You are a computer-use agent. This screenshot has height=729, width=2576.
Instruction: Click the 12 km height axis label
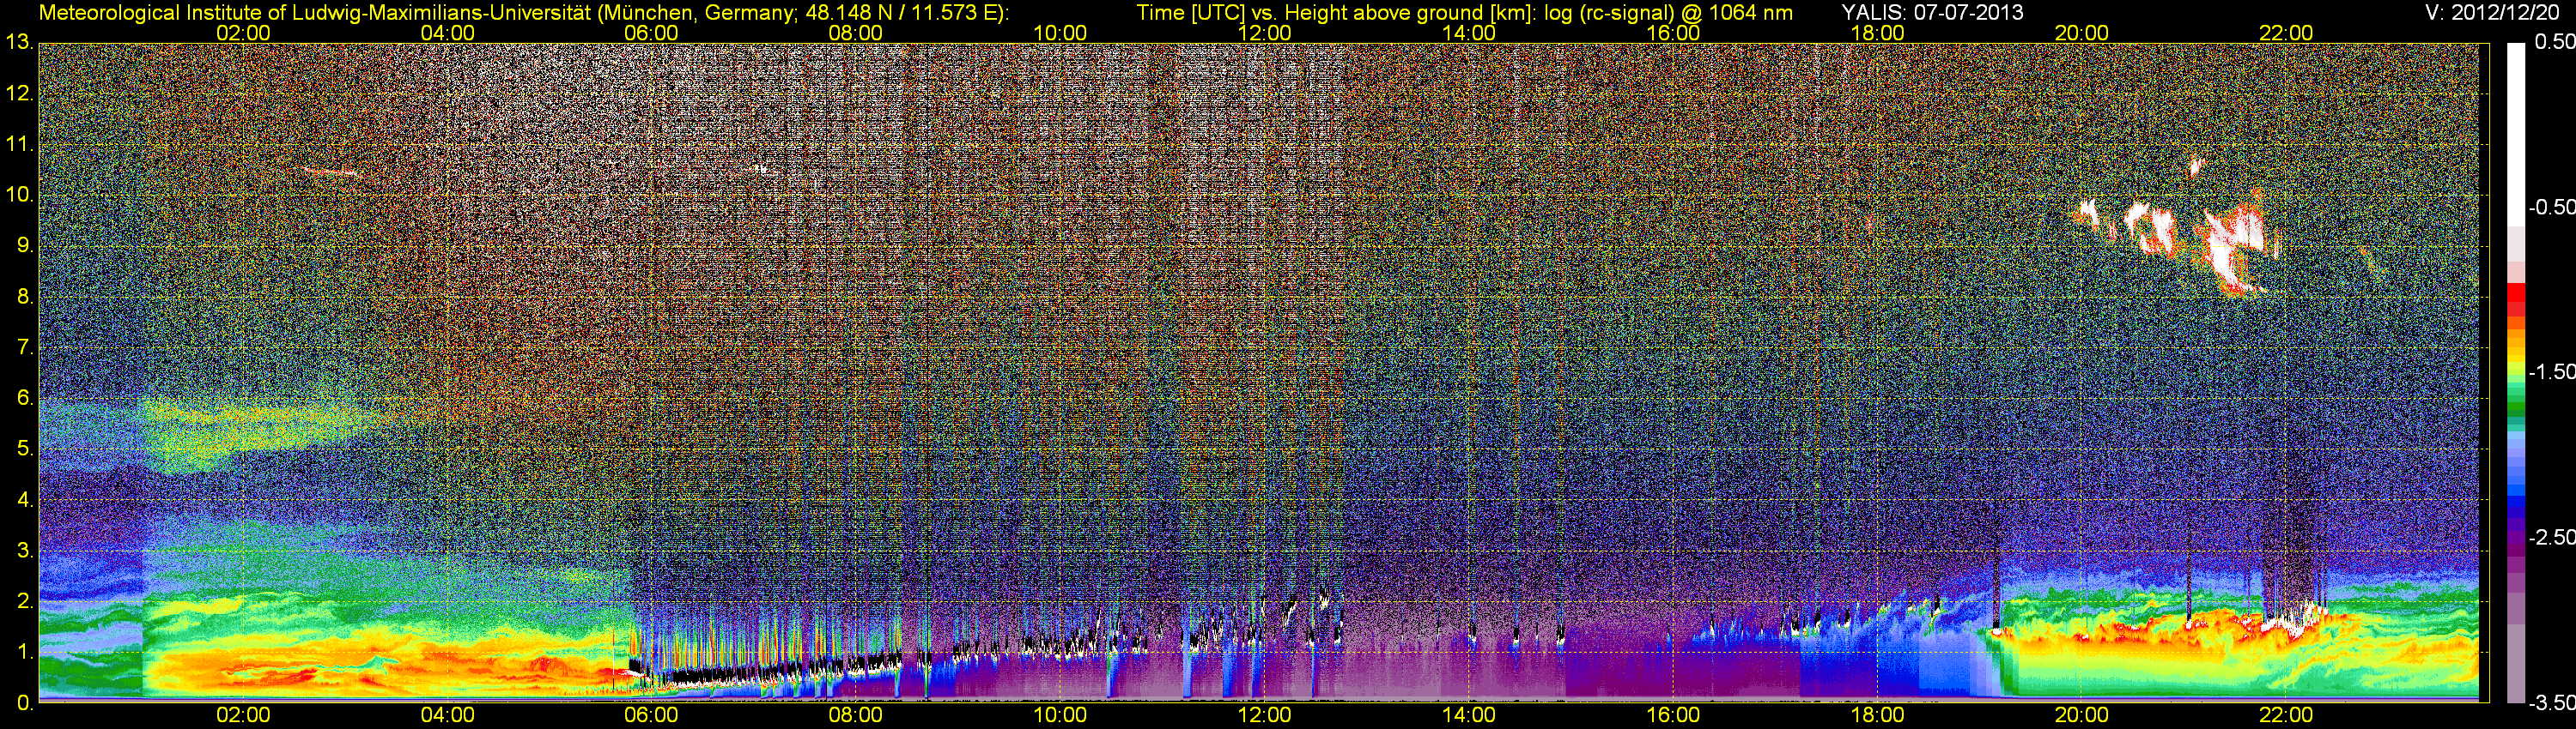point(19,93)
